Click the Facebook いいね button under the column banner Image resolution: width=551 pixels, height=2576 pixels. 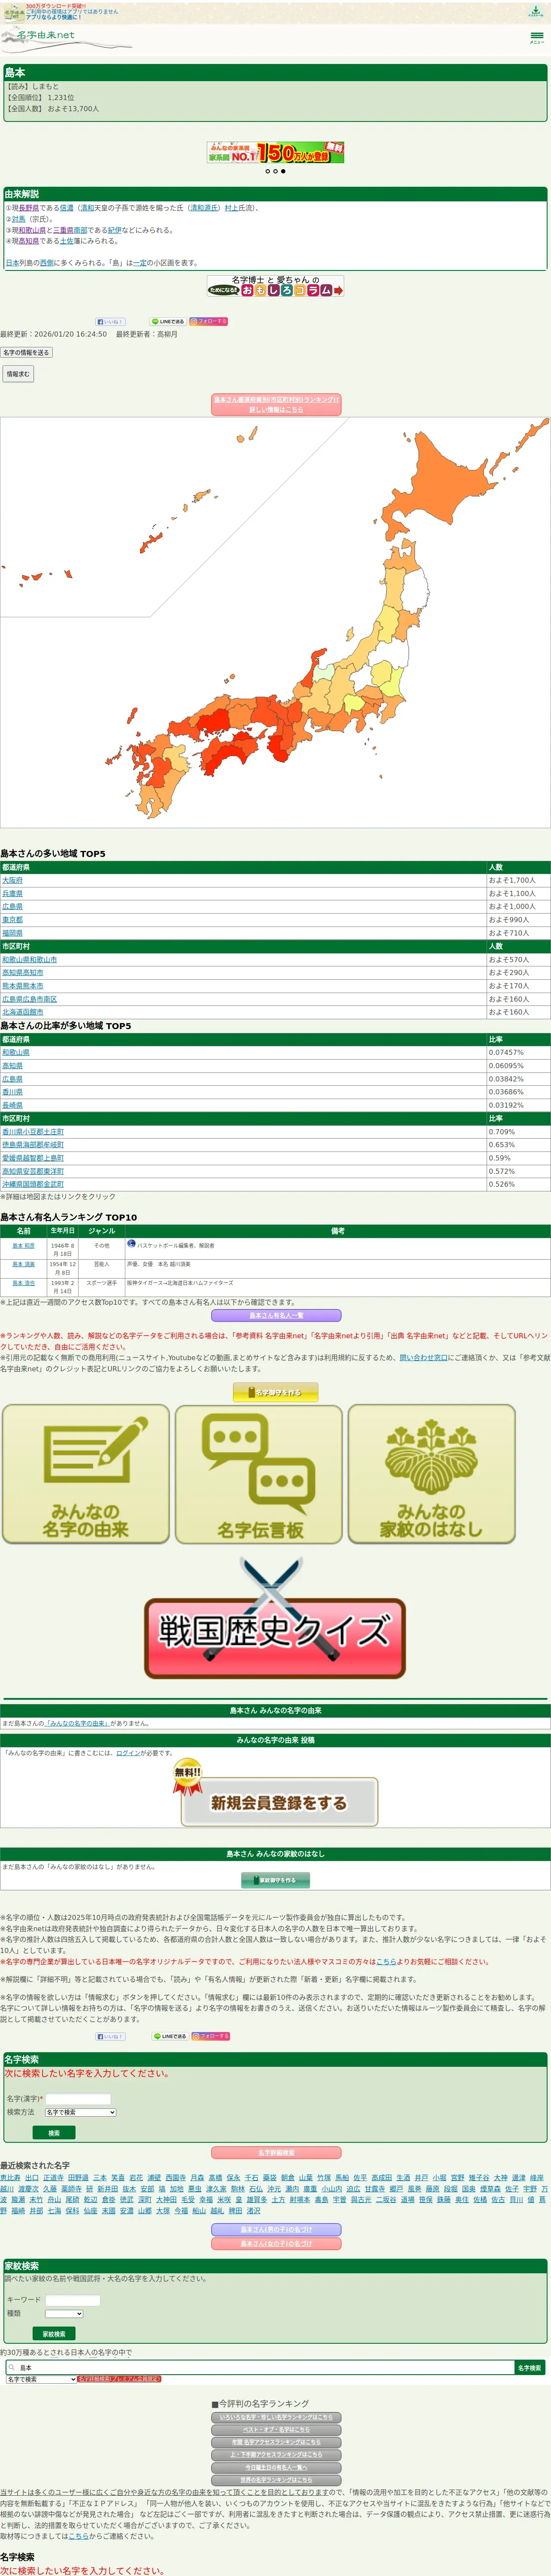point(110,322)
